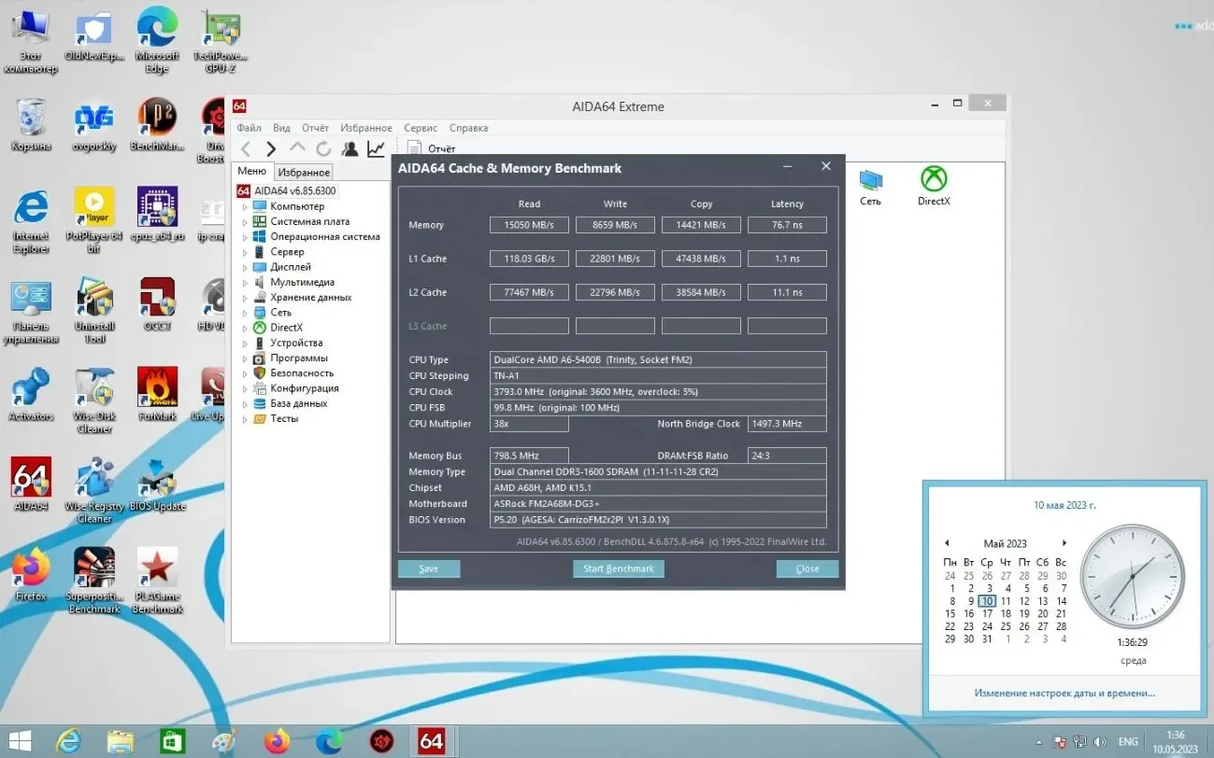Viewport: 1214px width, 758px height.
Task: Launch FurMark from the desktop
Action: click(x=157, y=392)
